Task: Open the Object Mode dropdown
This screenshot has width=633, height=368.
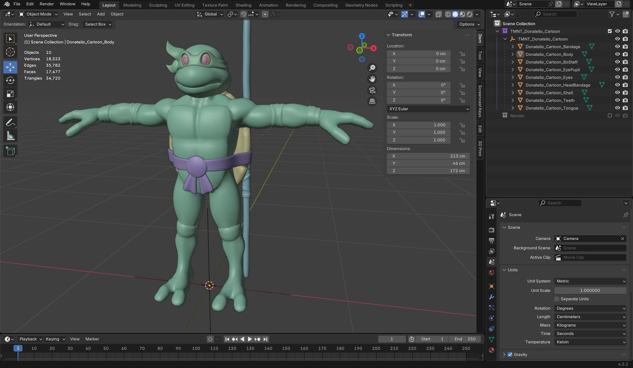Action: 38,14
